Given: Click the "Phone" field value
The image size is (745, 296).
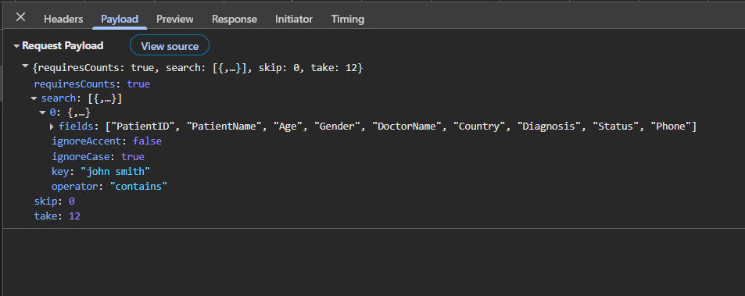Looking at the screenshot, I should [671, 127].
